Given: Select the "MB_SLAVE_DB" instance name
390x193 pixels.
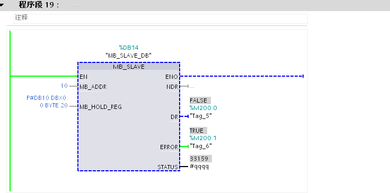Looking at the screenshot, I should pos(129,56).
